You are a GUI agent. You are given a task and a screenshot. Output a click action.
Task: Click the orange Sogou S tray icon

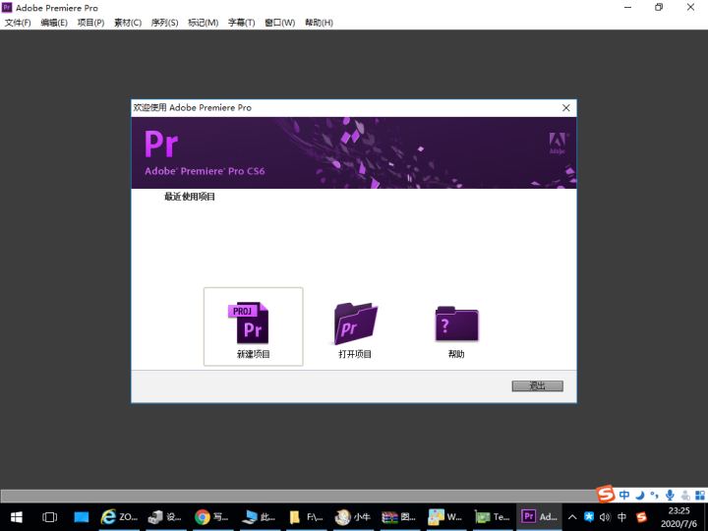click(641, 517)
